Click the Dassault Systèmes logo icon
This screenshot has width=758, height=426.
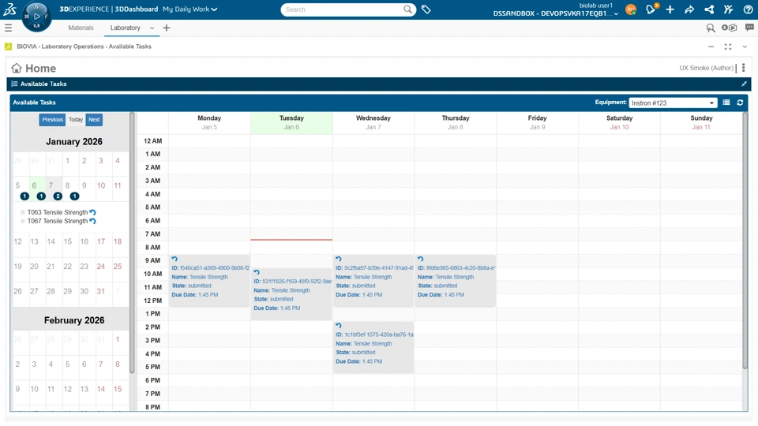tap(9, 9)
